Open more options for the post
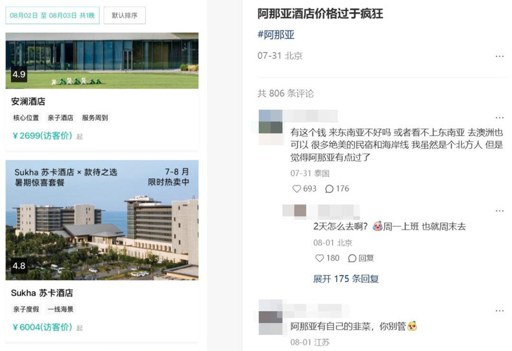This screenshot has width=512, height=351. pos(499,56)
